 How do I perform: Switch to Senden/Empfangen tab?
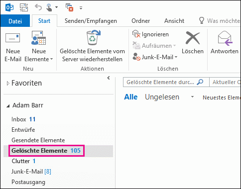click(x=91, y=21)
